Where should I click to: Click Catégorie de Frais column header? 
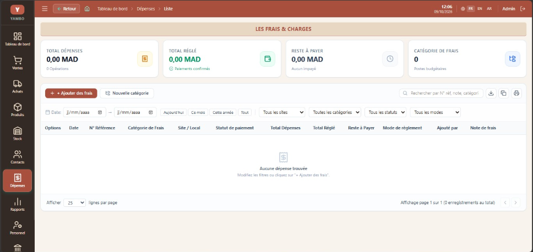pyautogui.click(x=146, y=128)
